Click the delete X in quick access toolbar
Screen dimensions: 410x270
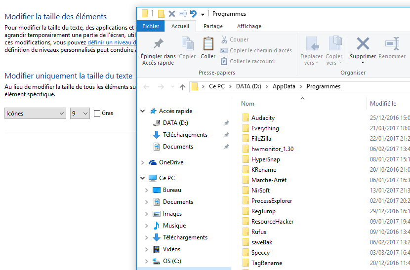click(x=172, y=14)
